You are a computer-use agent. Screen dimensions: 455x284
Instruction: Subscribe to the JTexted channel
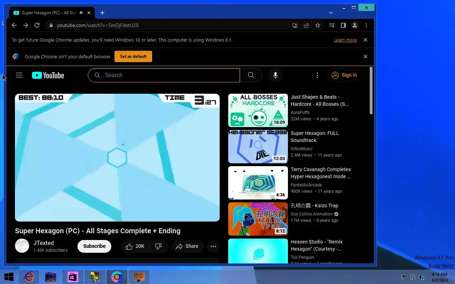click(x=94, y=246)
